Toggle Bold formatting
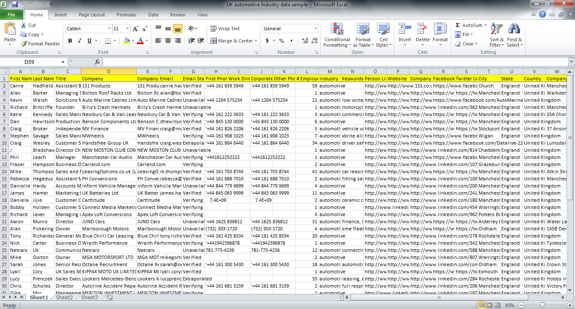575x309 pixels. (x=70, y=41)
